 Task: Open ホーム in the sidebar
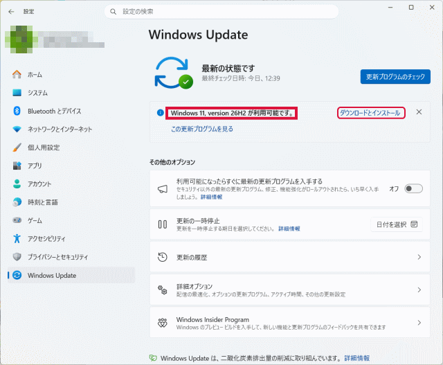click(x=35, y=75)
